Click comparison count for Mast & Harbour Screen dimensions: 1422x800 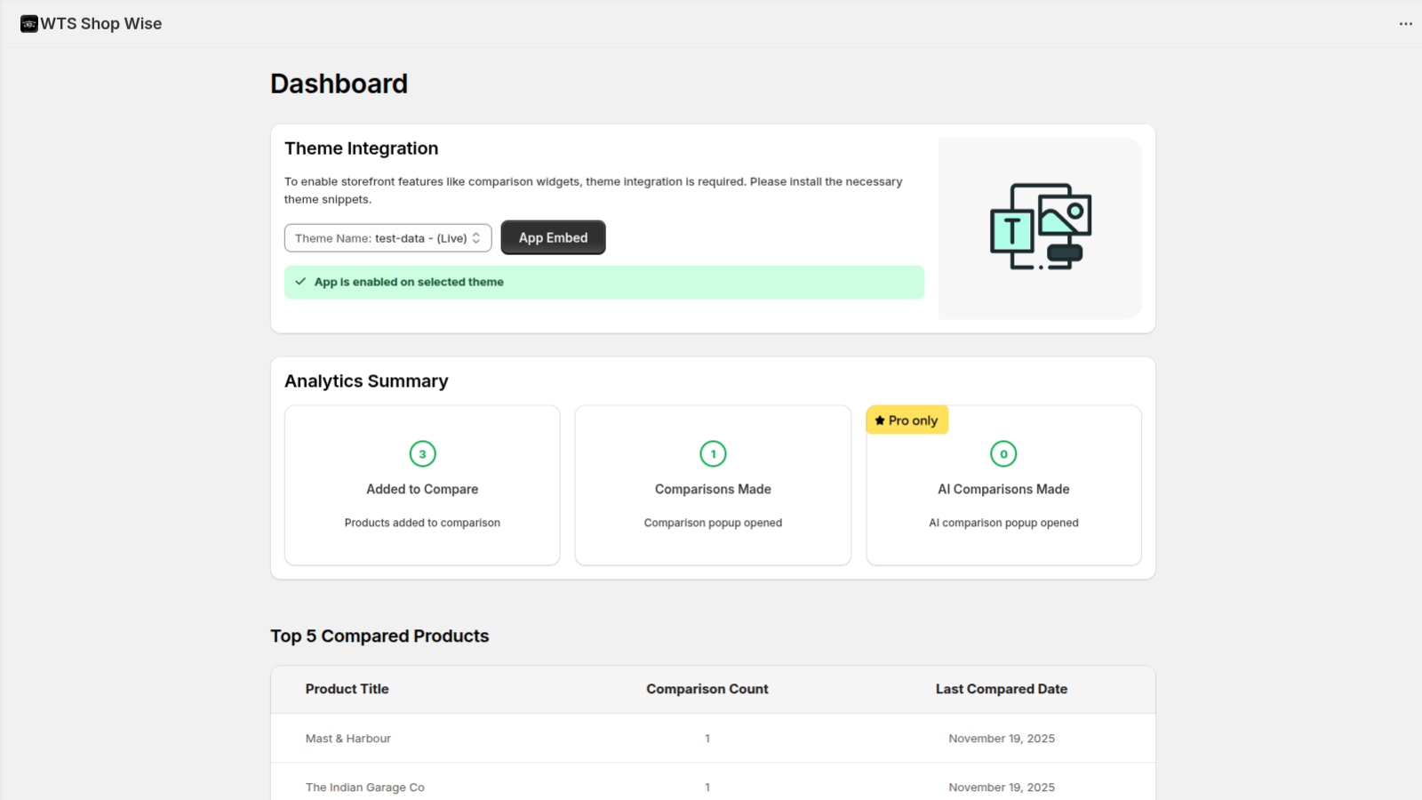[x=707, y=739]
